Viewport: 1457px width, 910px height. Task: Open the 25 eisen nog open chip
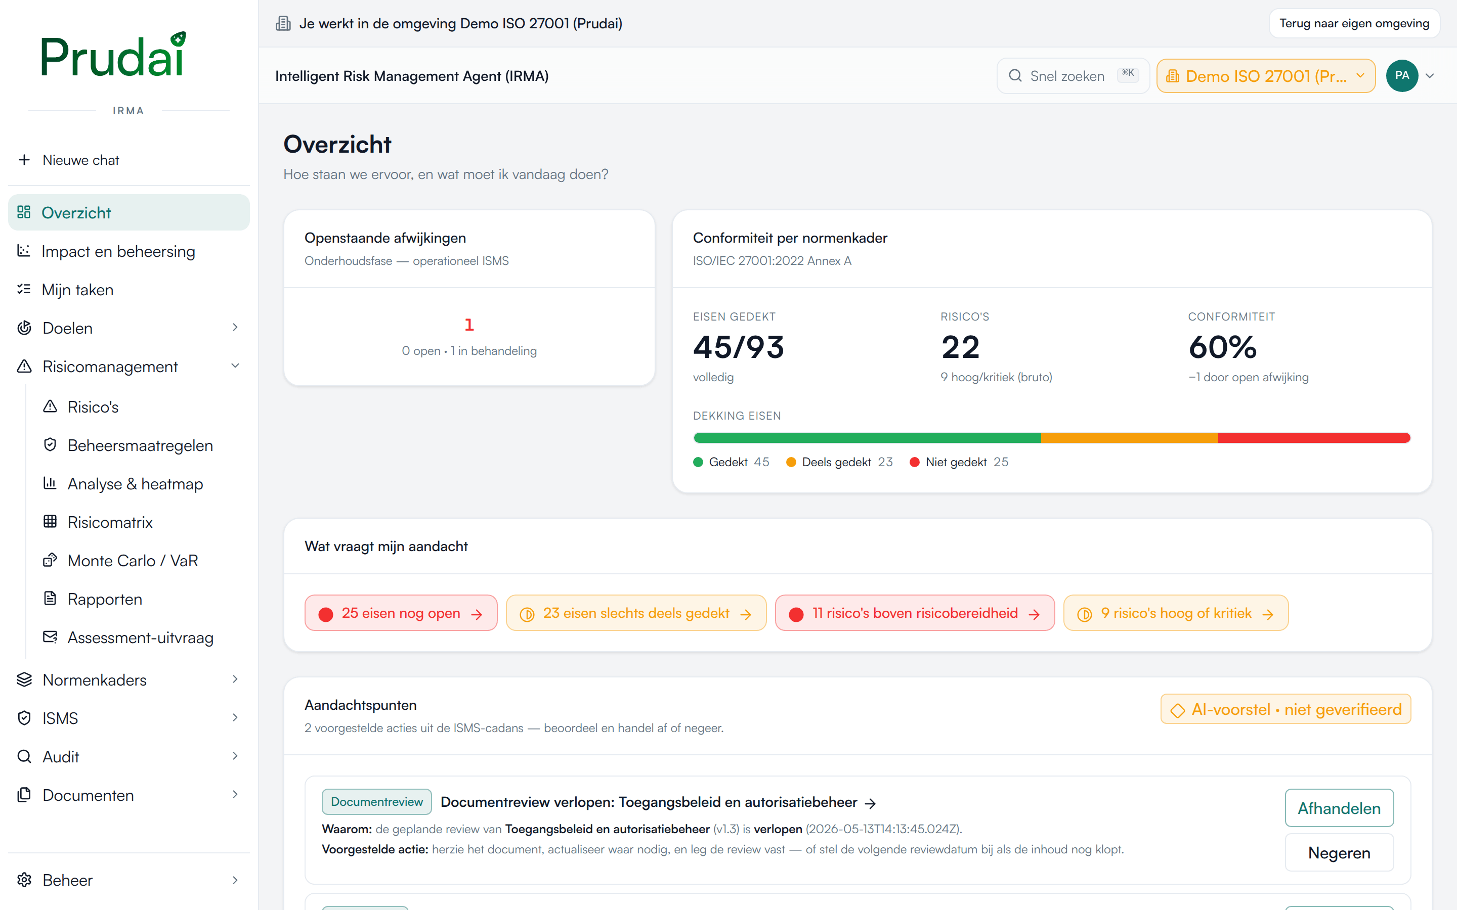[401, 613]
